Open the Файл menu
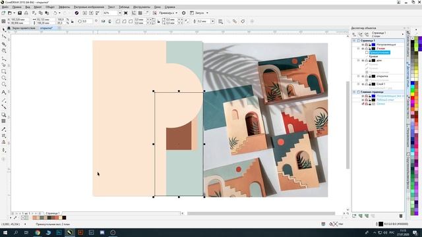 coord(5,7)
